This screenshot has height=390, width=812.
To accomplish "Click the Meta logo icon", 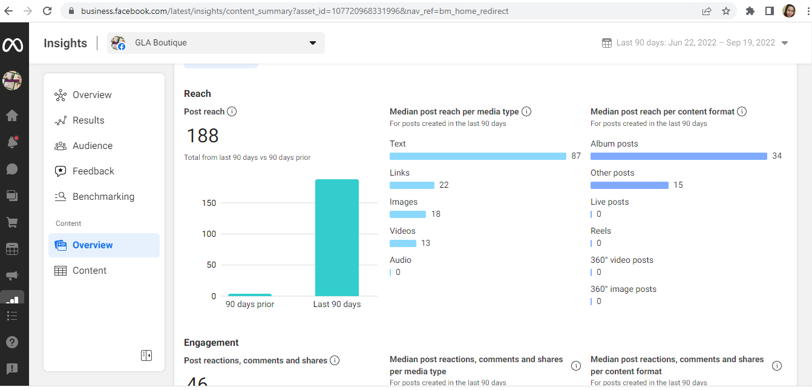I will click(x=12, y=45).
